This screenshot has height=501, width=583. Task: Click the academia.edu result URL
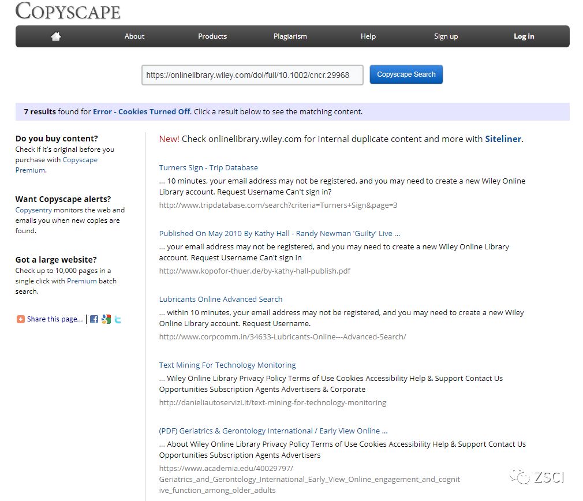(x=309, y=480)
